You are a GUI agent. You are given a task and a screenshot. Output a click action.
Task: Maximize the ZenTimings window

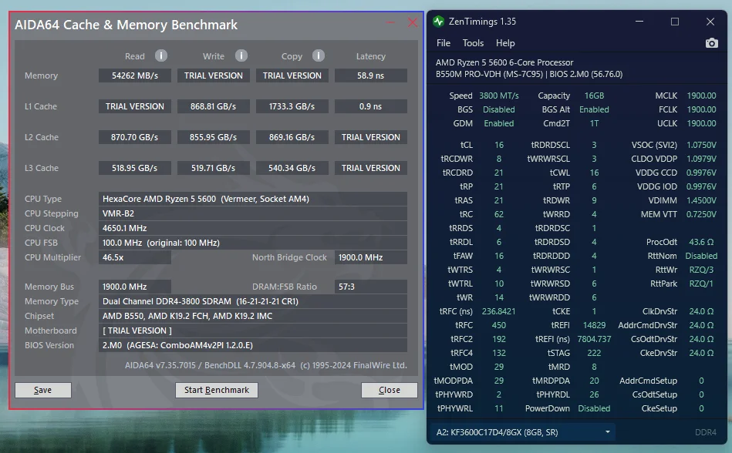tap(675, 22)
